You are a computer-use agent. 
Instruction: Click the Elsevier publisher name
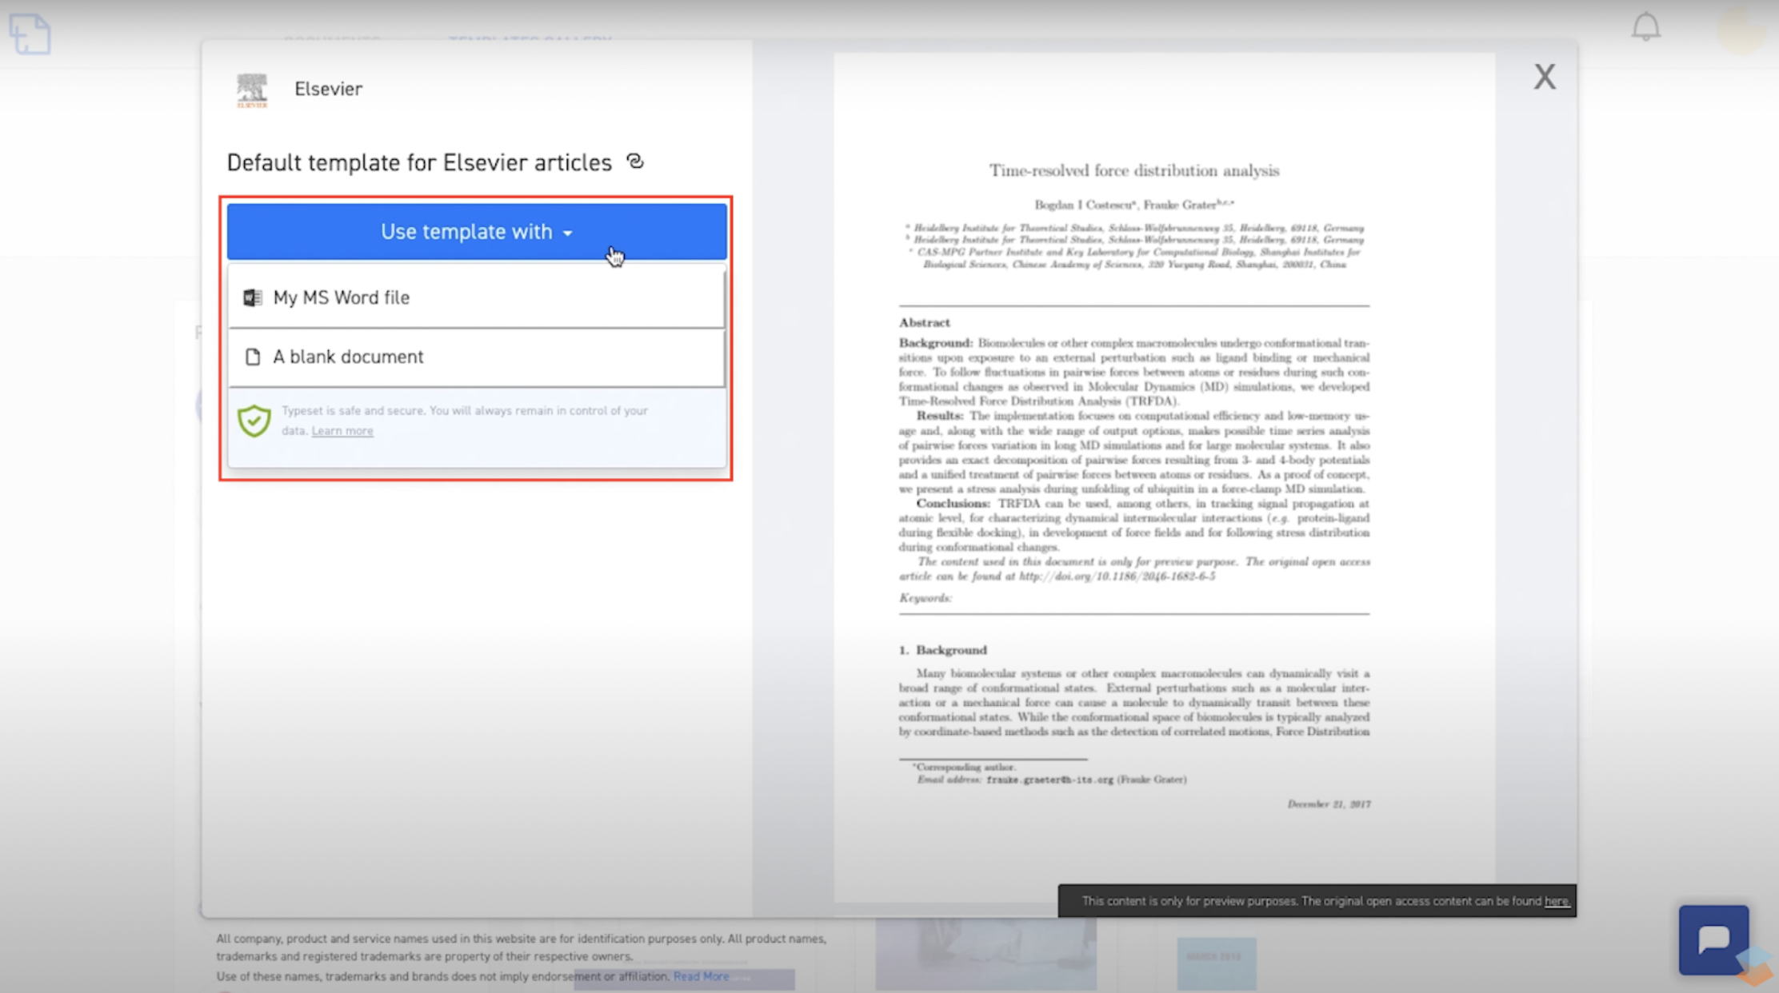point(328,89)
